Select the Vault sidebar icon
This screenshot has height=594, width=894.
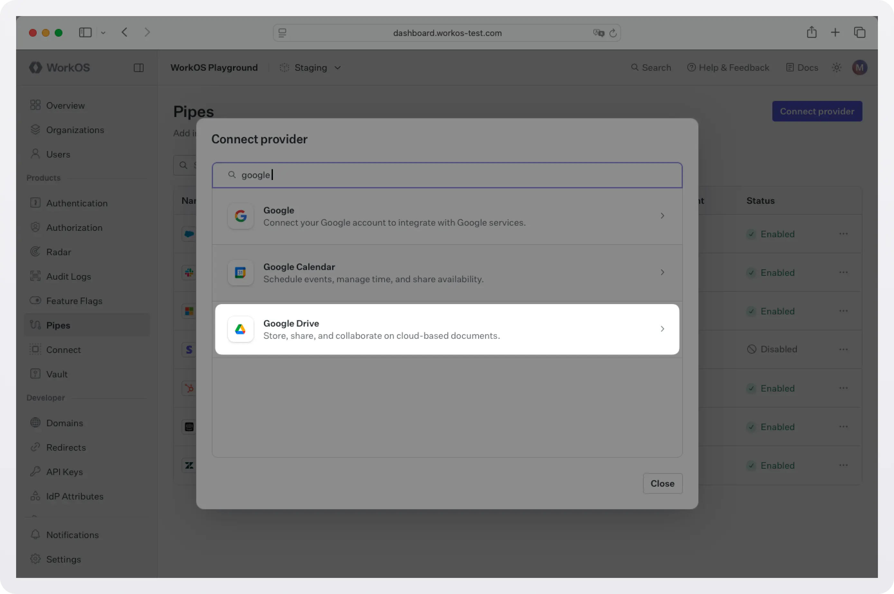[x=35, y=374]
